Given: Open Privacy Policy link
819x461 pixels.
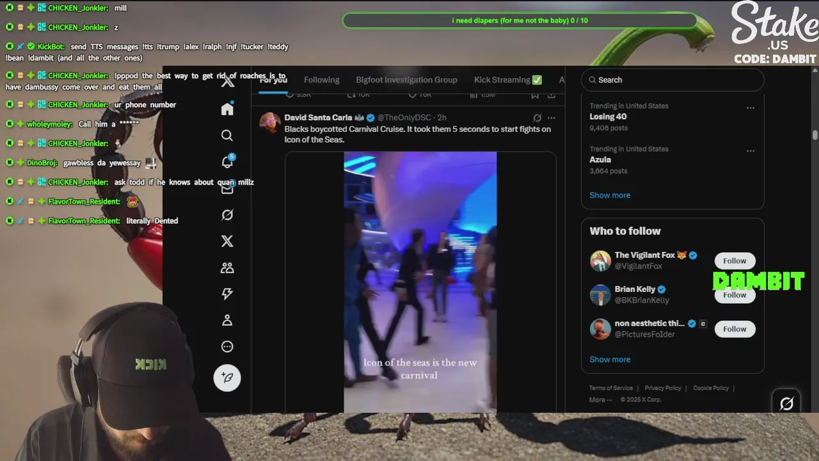Looking at the screenshot, I should pos(663,388).
